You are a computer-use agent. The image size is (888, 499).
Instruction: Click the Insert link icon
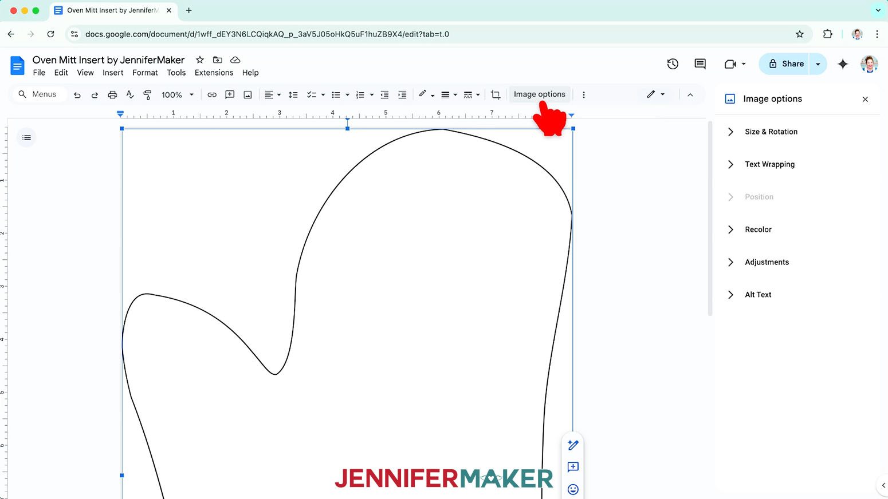(x=212, y=95)
